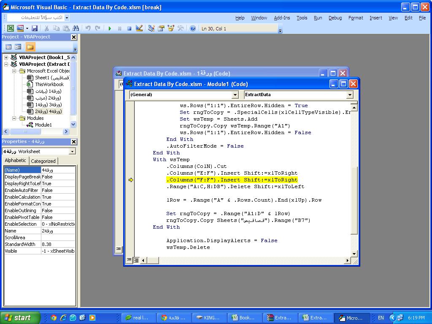Toggle Design Mode with the ruler icon
This screenshot has width=432, height=324.
pyautogui.click(x=139, y=28)
